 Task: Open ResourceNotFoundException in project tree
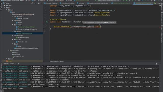click(x=28, y=29)
